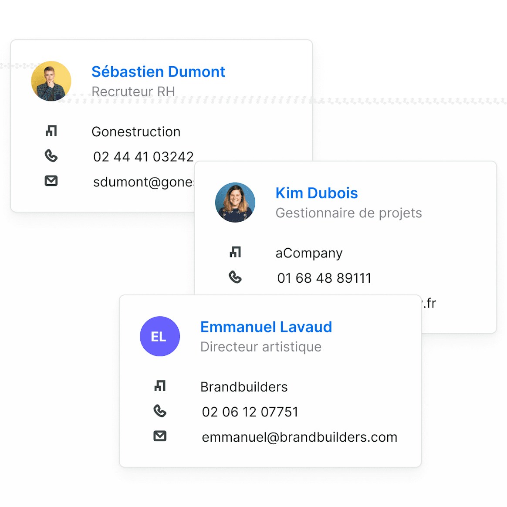
Task: Click emmanuel@brandbuilders.com email address
Action: pos(300,437)
